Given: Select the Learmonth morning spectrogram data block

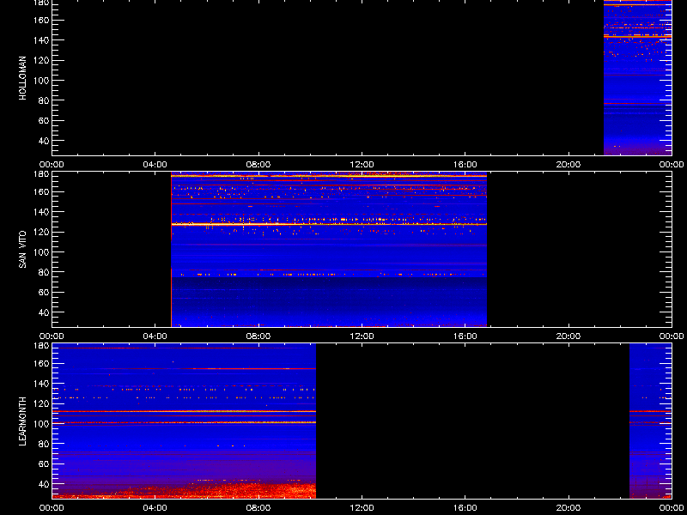Looking at the screenshot, I should point(184,421).
